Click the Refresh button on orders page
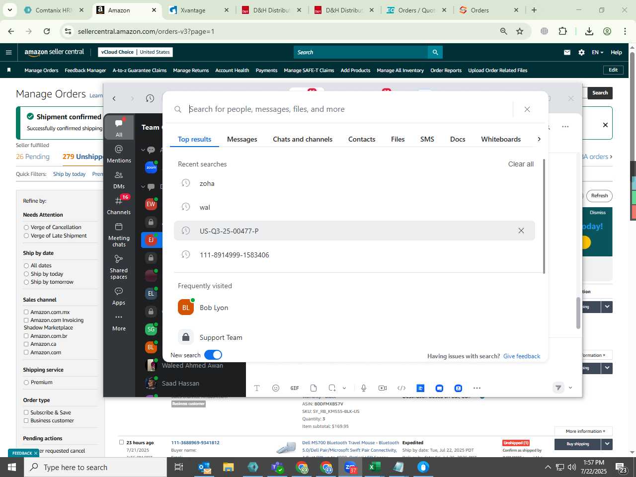The width and height of the screenshot is (636, 477). 599,196
